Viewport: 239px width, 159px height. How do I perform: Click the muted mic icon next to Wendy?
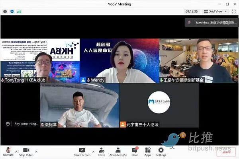point(89,80)
